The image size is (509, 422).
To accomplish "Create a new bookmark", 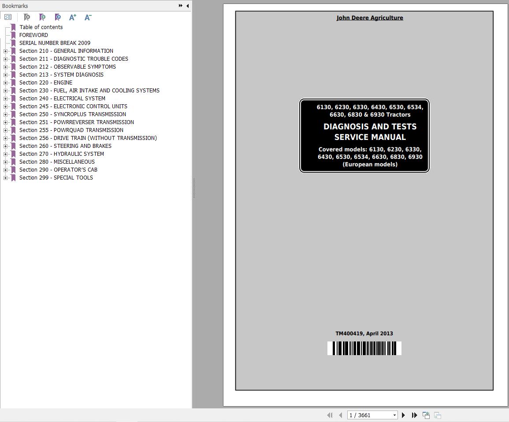I will pyautogui.click(x=42, y=17).
